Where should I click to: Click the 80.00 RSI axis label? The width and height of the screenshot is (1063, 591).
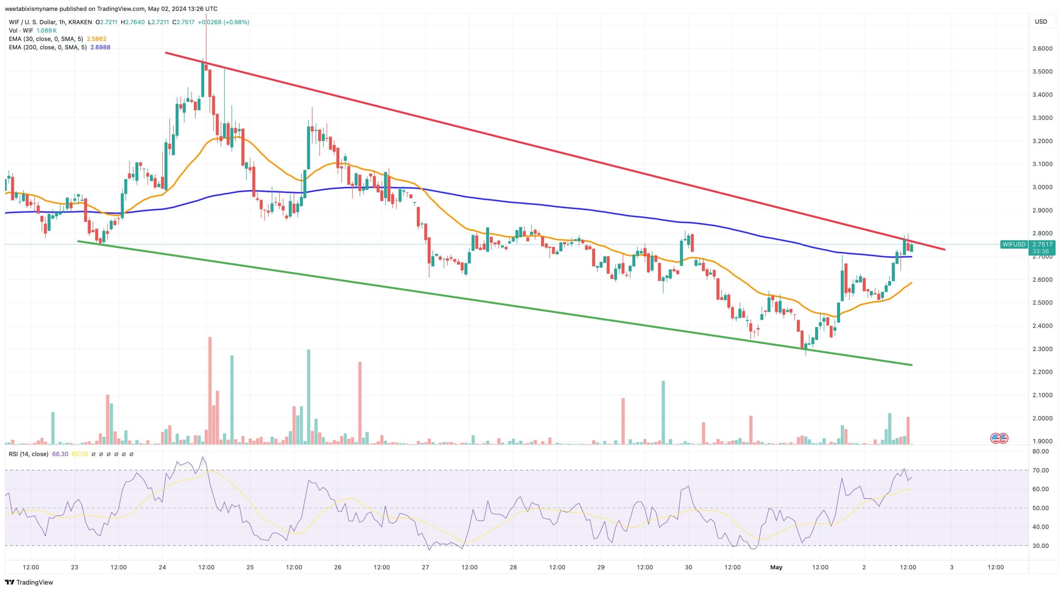[x=1041, y=451]
